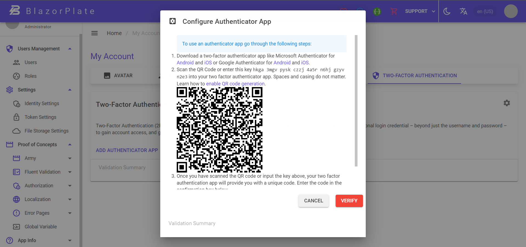Click the Configure Authenticator App dialog icon
Screen dimensions: 526x247
pyautogui.click(x=173, y=21)
